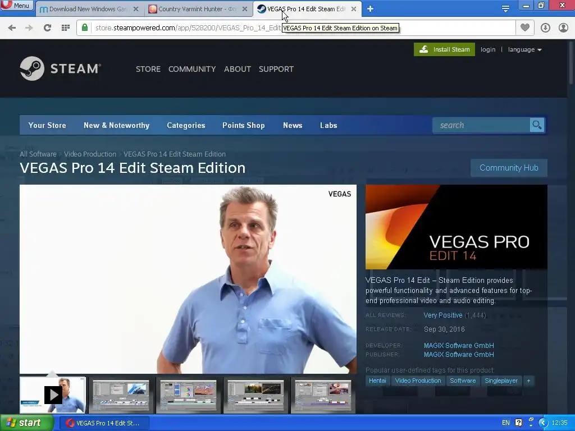Open a new tab with plus button
The image size is (575, 431).
pos(371,9)
